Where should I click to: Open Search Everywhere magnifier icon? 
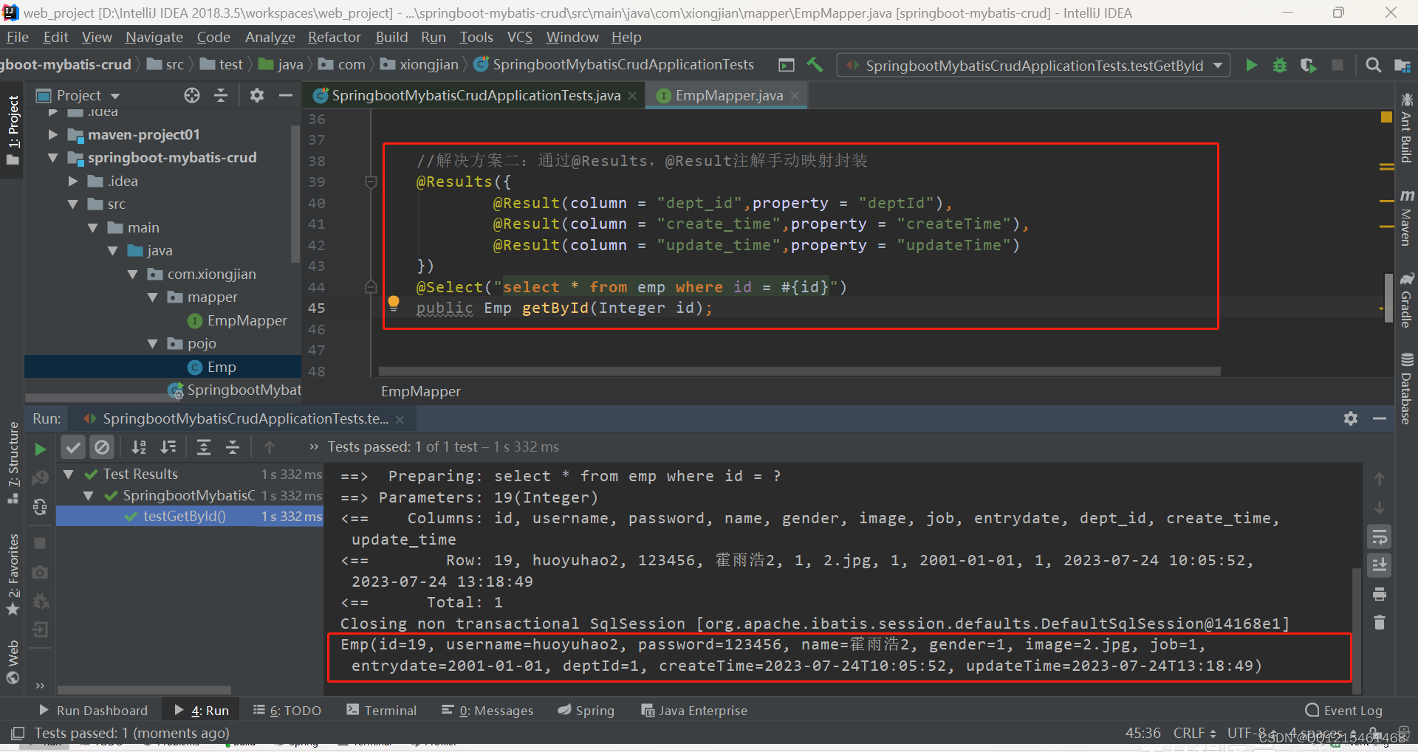click(1373, 66)
